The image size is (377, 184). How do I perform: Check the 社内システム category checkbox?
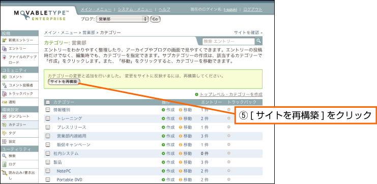click(48, 154)
